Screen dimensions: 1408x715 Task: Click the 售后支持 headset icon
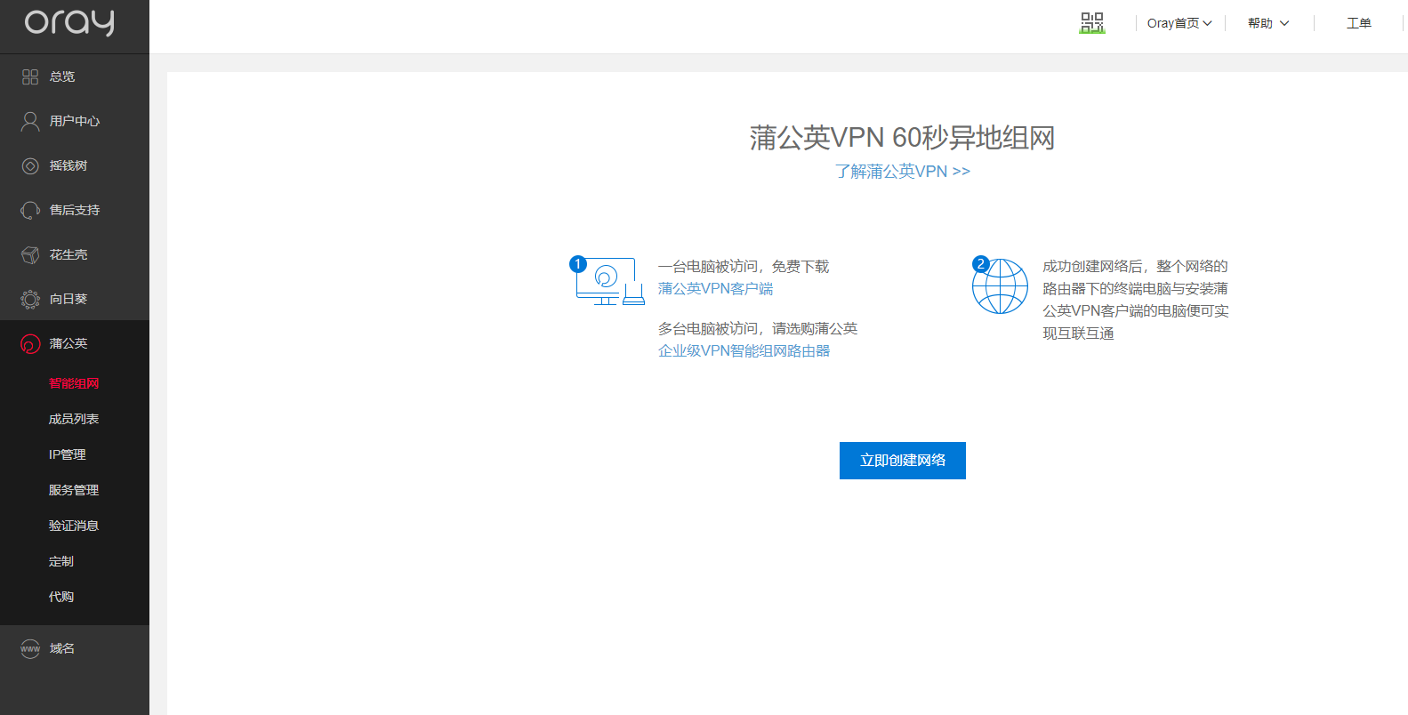pos(30,211)
